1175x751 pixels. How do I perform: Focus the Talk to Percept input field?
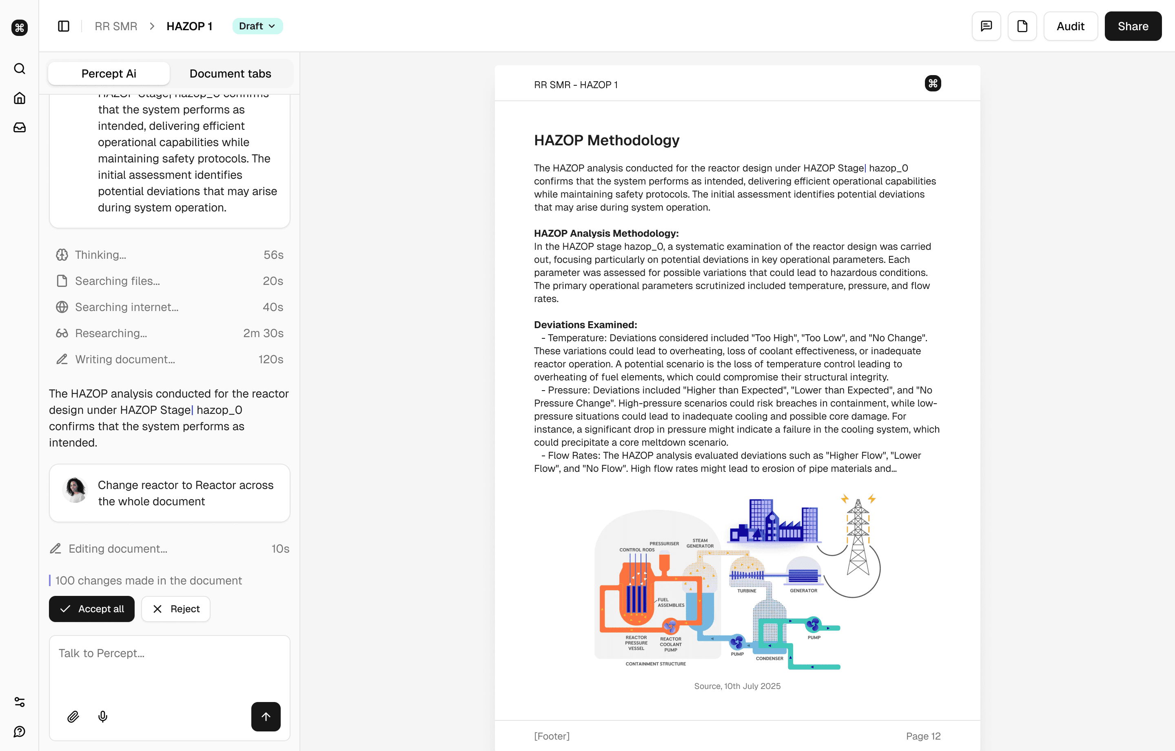[x=169, y=664]
